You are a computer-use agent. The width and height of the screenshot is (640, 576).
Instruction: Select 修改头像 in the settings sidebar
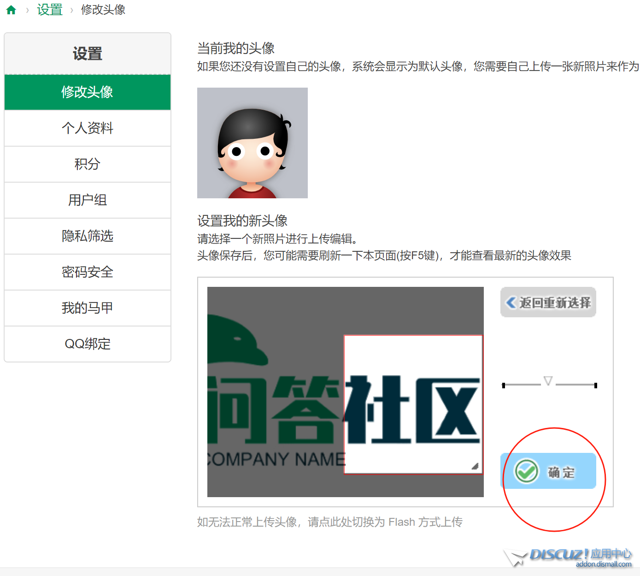pos(88,92)
